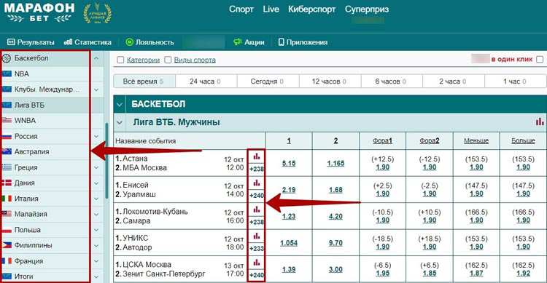
Task: Bet on Уралмаш win at odds 1.68
Action: coord(335,190)
